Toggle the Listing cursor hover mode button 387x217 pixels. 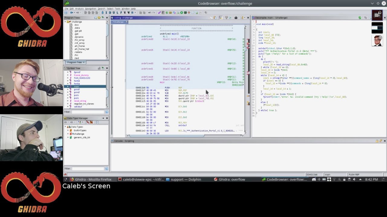tap(221, 18)
